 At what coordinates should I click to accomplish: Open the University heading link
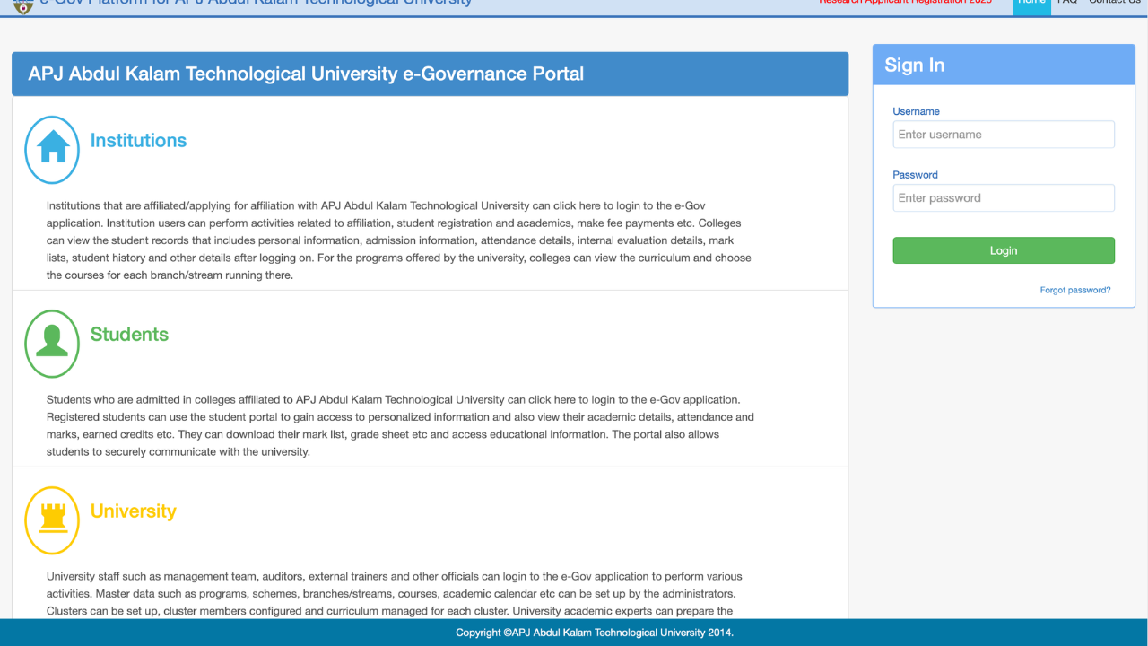133,511
